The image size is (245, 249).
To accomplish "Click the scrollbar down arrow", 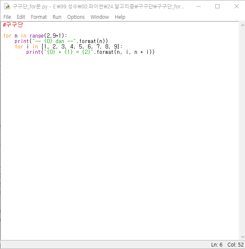I will [x=242, y=237].
